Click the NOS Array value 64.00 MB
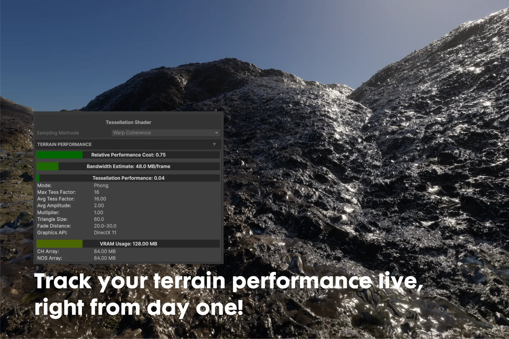This screenshot has width=509, height=339. click(x=105, y=258)
